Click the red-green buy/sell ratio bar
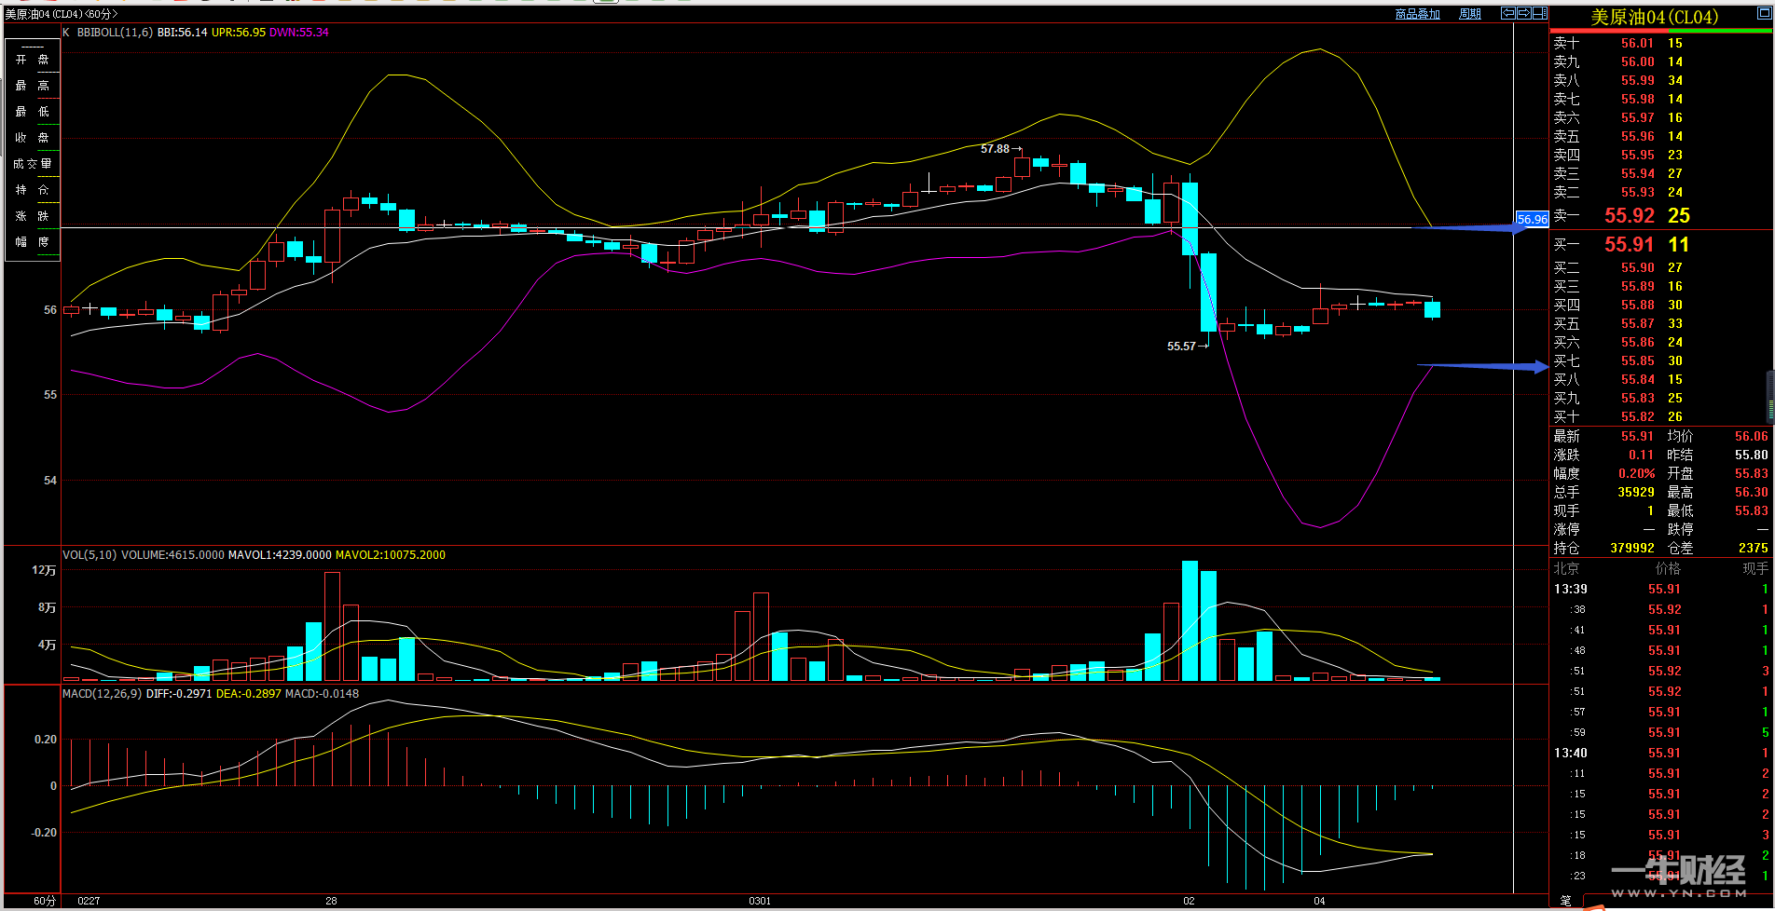The height and width of the screenshot is (911, 1775). point(1661,31)
